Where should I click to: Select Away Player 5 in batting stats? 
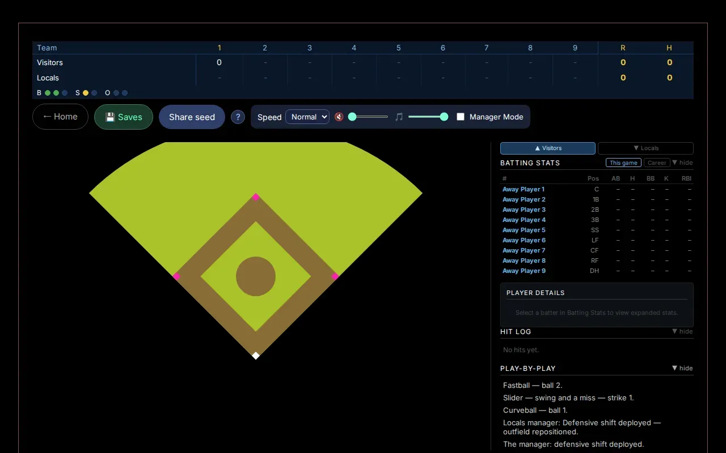pos(524,230)
